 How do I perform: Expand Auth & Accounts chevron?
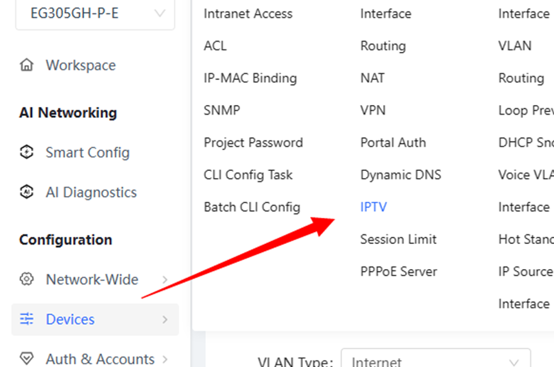(x=164, y=359)
